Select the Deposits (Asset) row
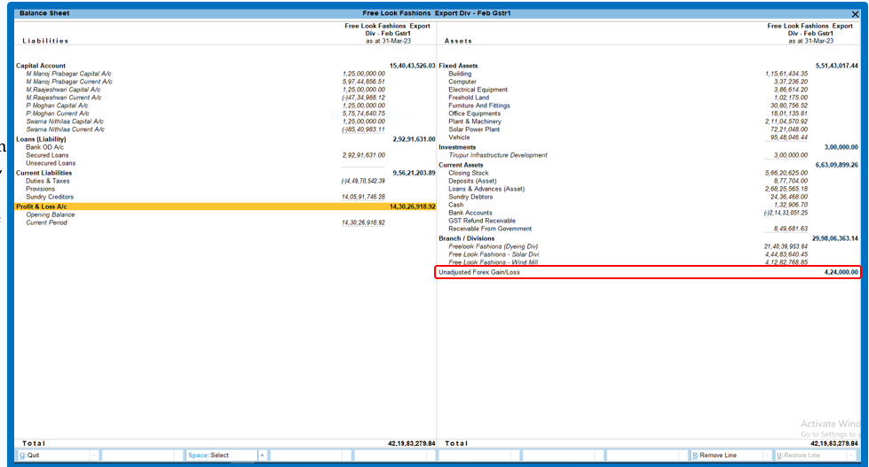The width and height of the screenshot is (869, 467). coord(473,181)
